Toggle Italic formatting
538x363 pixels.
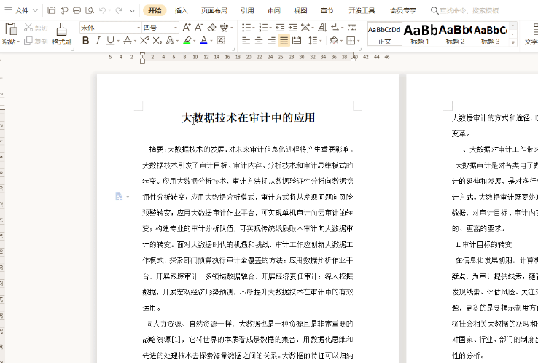(x=99, y=41)
